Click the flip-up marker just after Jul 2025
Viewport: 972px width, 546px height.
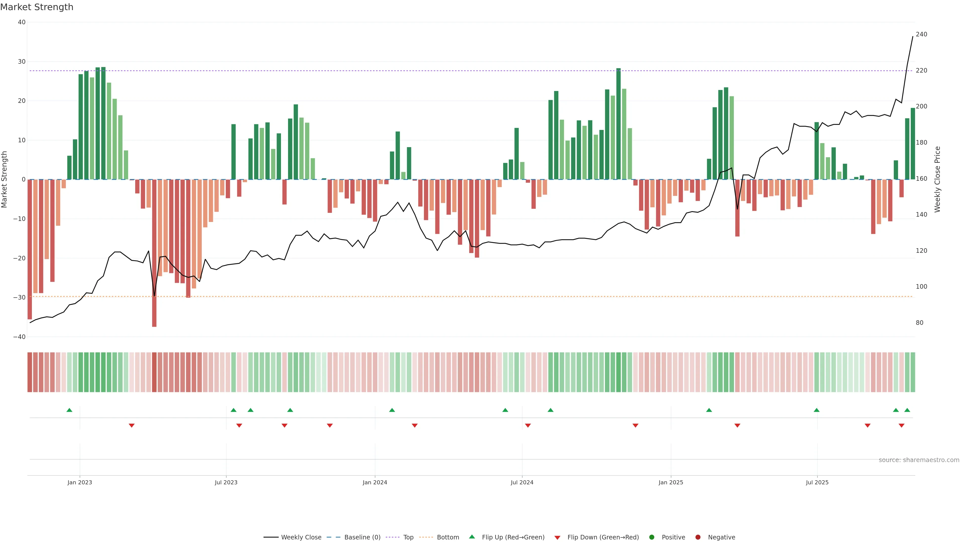point(817,410)
